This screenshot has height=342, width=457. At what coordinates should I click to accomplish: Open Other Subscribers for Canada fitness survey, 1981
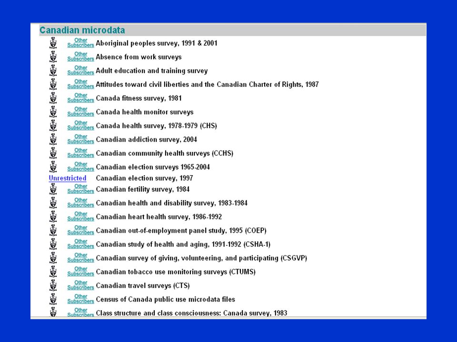(81, 97)
